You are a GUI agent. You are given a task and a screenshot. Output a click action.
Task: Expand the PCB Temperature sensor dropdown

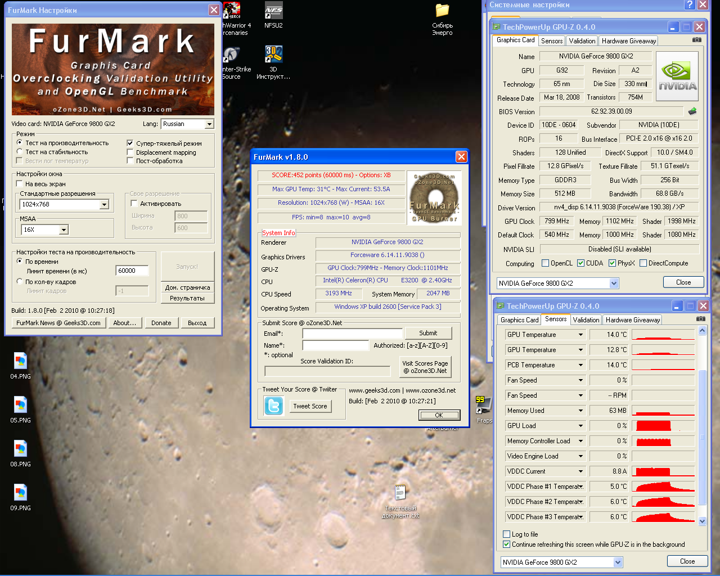click(x=580, y=365)
